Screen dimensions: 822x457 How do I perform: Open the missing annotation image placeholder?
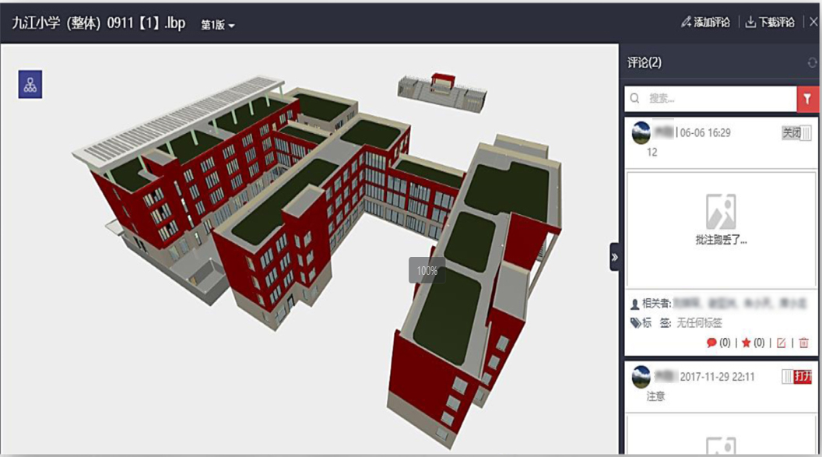[x=721, y=220]
